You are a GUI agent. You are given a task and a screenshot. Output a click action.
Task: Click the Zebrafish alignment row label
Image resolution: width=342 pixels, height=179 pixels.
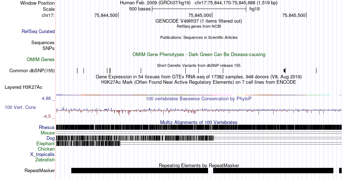point(45,160)
